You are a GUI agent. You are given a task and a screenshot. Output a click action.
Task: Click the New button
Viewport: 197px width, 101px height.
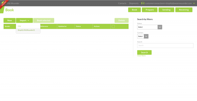(9, 20)
